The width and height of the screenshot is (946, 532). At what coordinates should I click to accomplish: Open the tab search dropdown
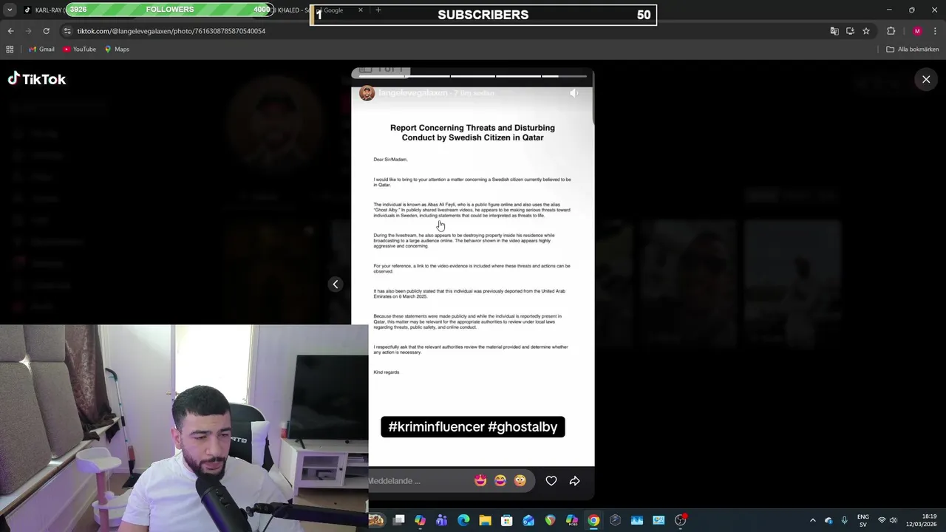(x=10, y=10)
